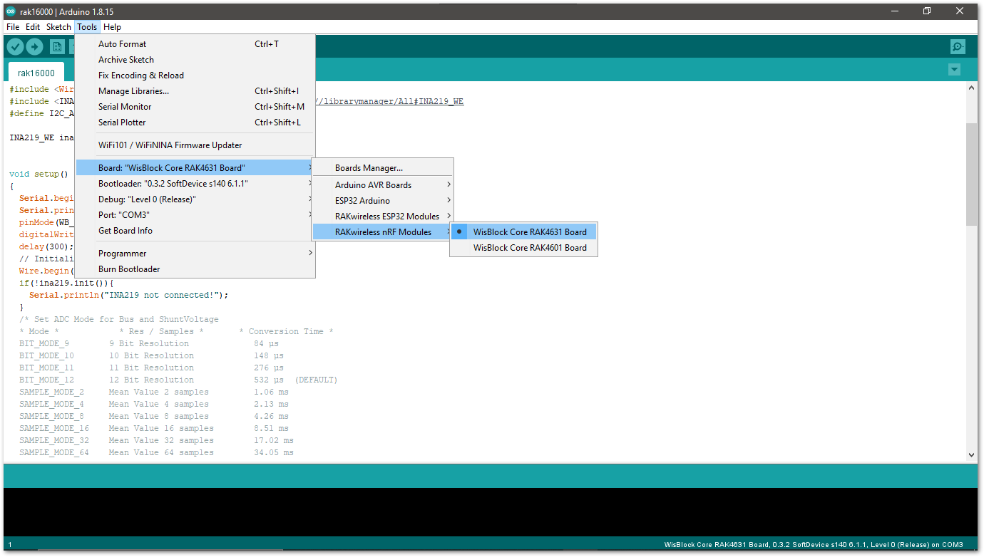Click the SAMPLE_MODE_16 comment line

coord(154,428)
